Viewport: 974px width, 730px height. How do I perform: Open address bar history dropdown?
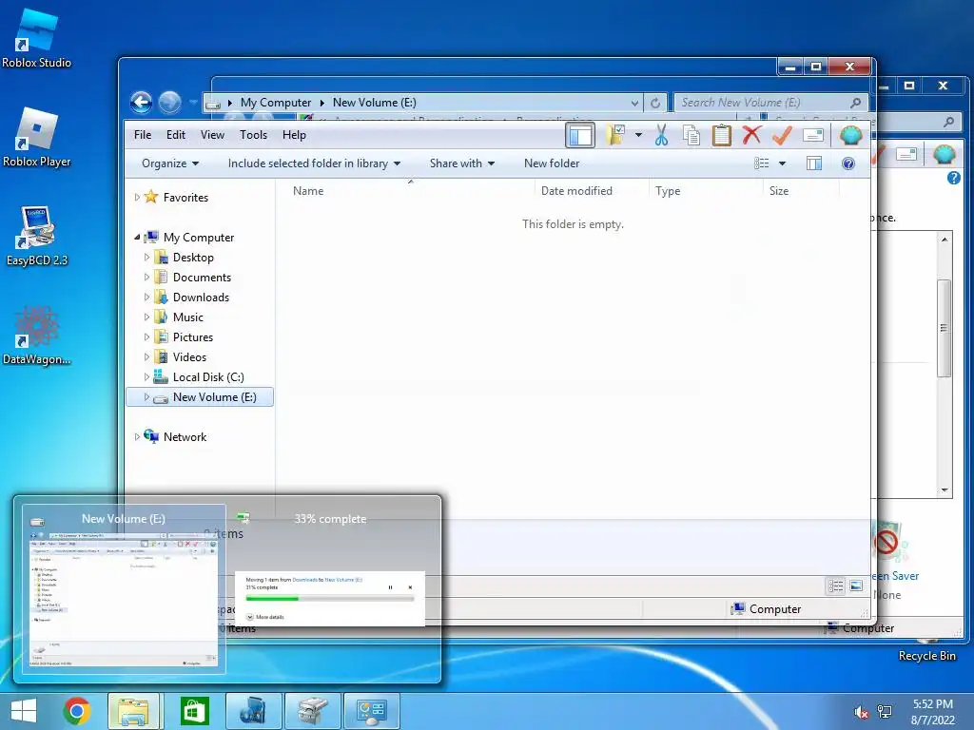point(634,103)
